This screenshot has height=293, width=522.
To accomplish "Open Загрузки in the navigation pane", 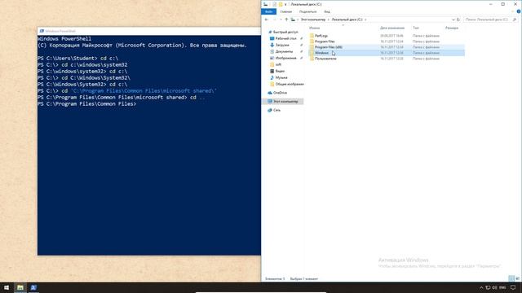I will [x=282, y=45].
